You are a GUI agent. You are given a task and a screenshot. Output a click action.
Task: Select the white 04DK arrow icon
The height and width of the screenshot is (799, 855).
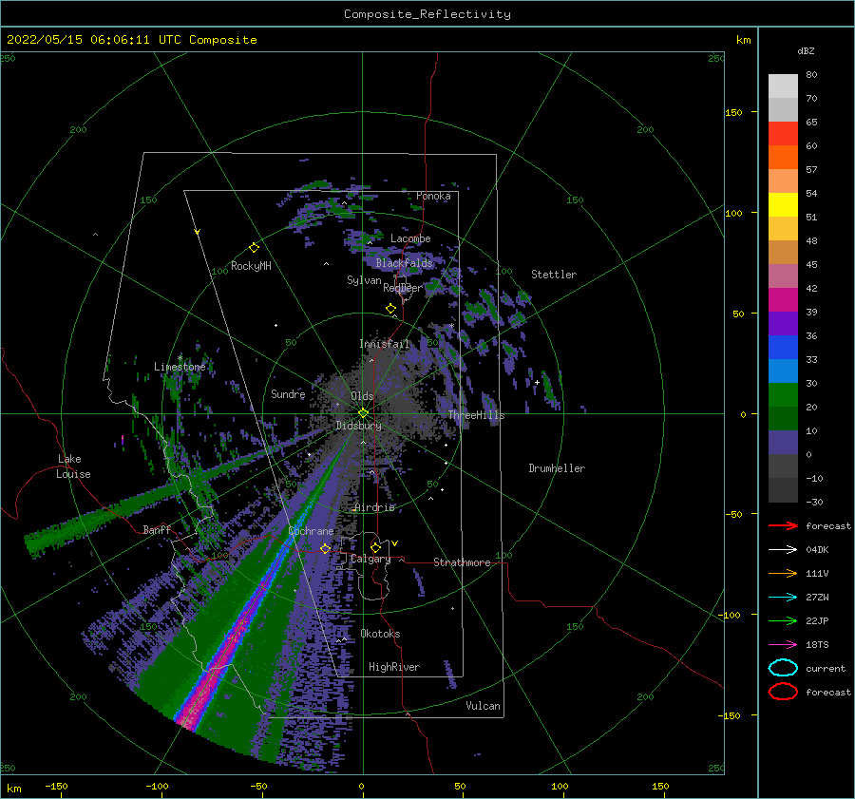click(x=783, y=550)
